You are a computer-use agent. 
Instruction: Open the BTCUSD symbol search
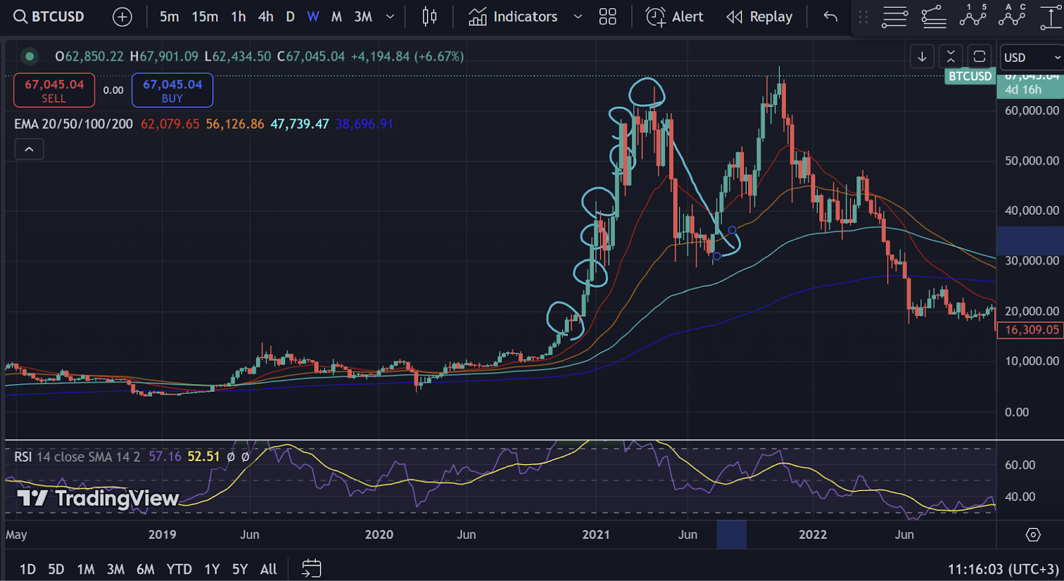pos(49,17)
